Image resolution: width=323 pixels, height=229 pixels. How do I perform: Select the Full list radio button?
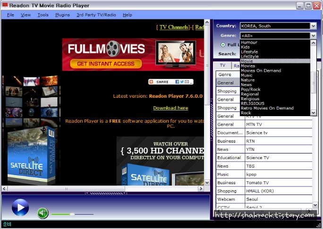(x=223, y=45)
